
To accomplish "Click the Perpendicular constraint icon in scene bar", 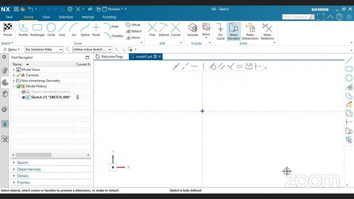I will (x=231, y=66).
